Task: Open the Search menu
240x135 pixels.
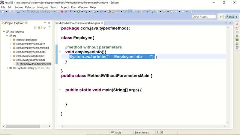Action: 54,7
